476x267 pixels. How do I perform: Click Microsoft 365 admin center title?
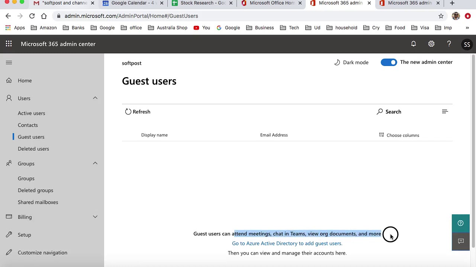58,44
